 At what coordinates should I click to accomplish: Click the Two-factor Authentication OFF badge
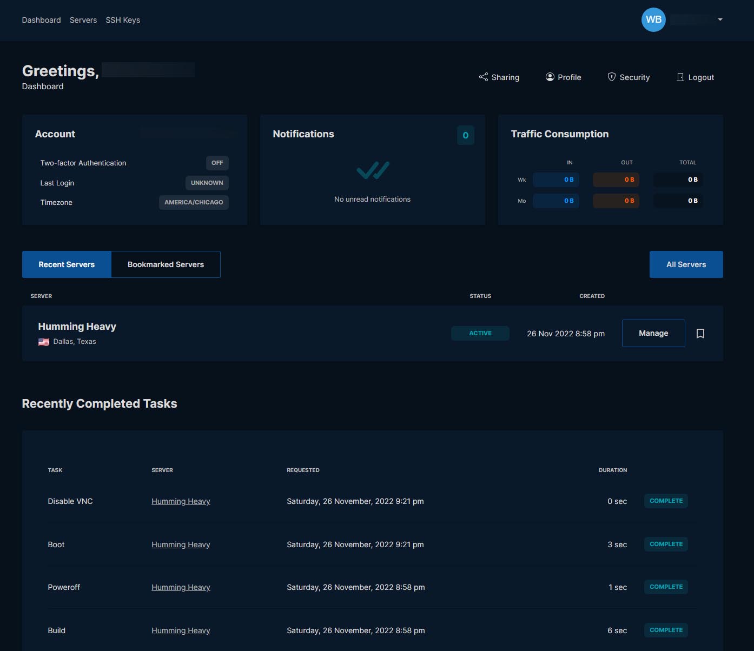coord(217,163)
